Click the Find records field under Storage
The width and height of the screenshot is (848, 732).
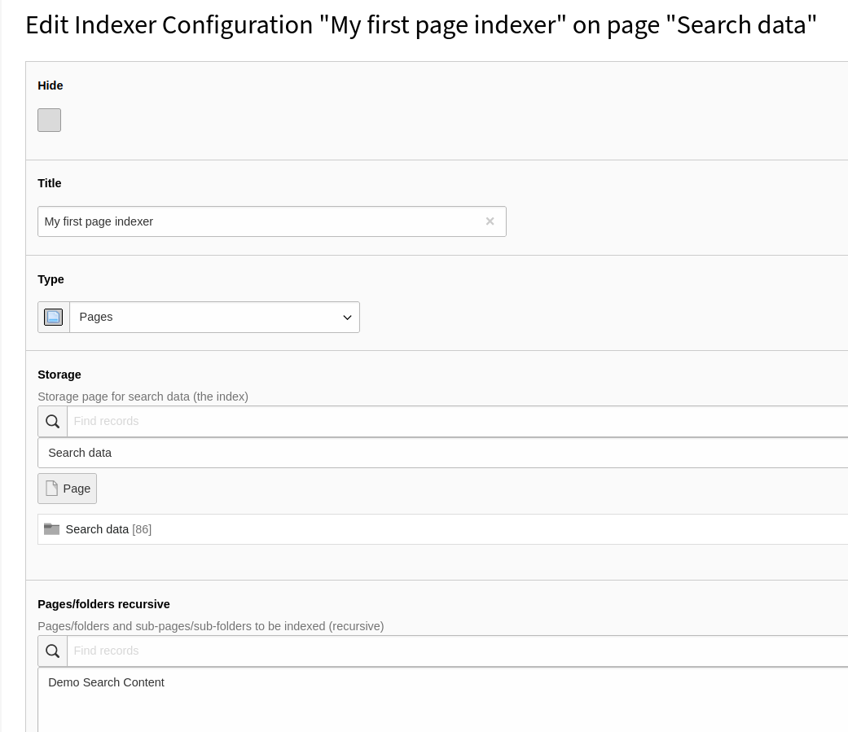[244, 421]
